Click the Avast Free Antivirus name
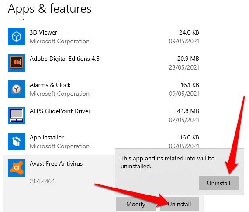Screen dimensions: 249x212 (56, 163)
